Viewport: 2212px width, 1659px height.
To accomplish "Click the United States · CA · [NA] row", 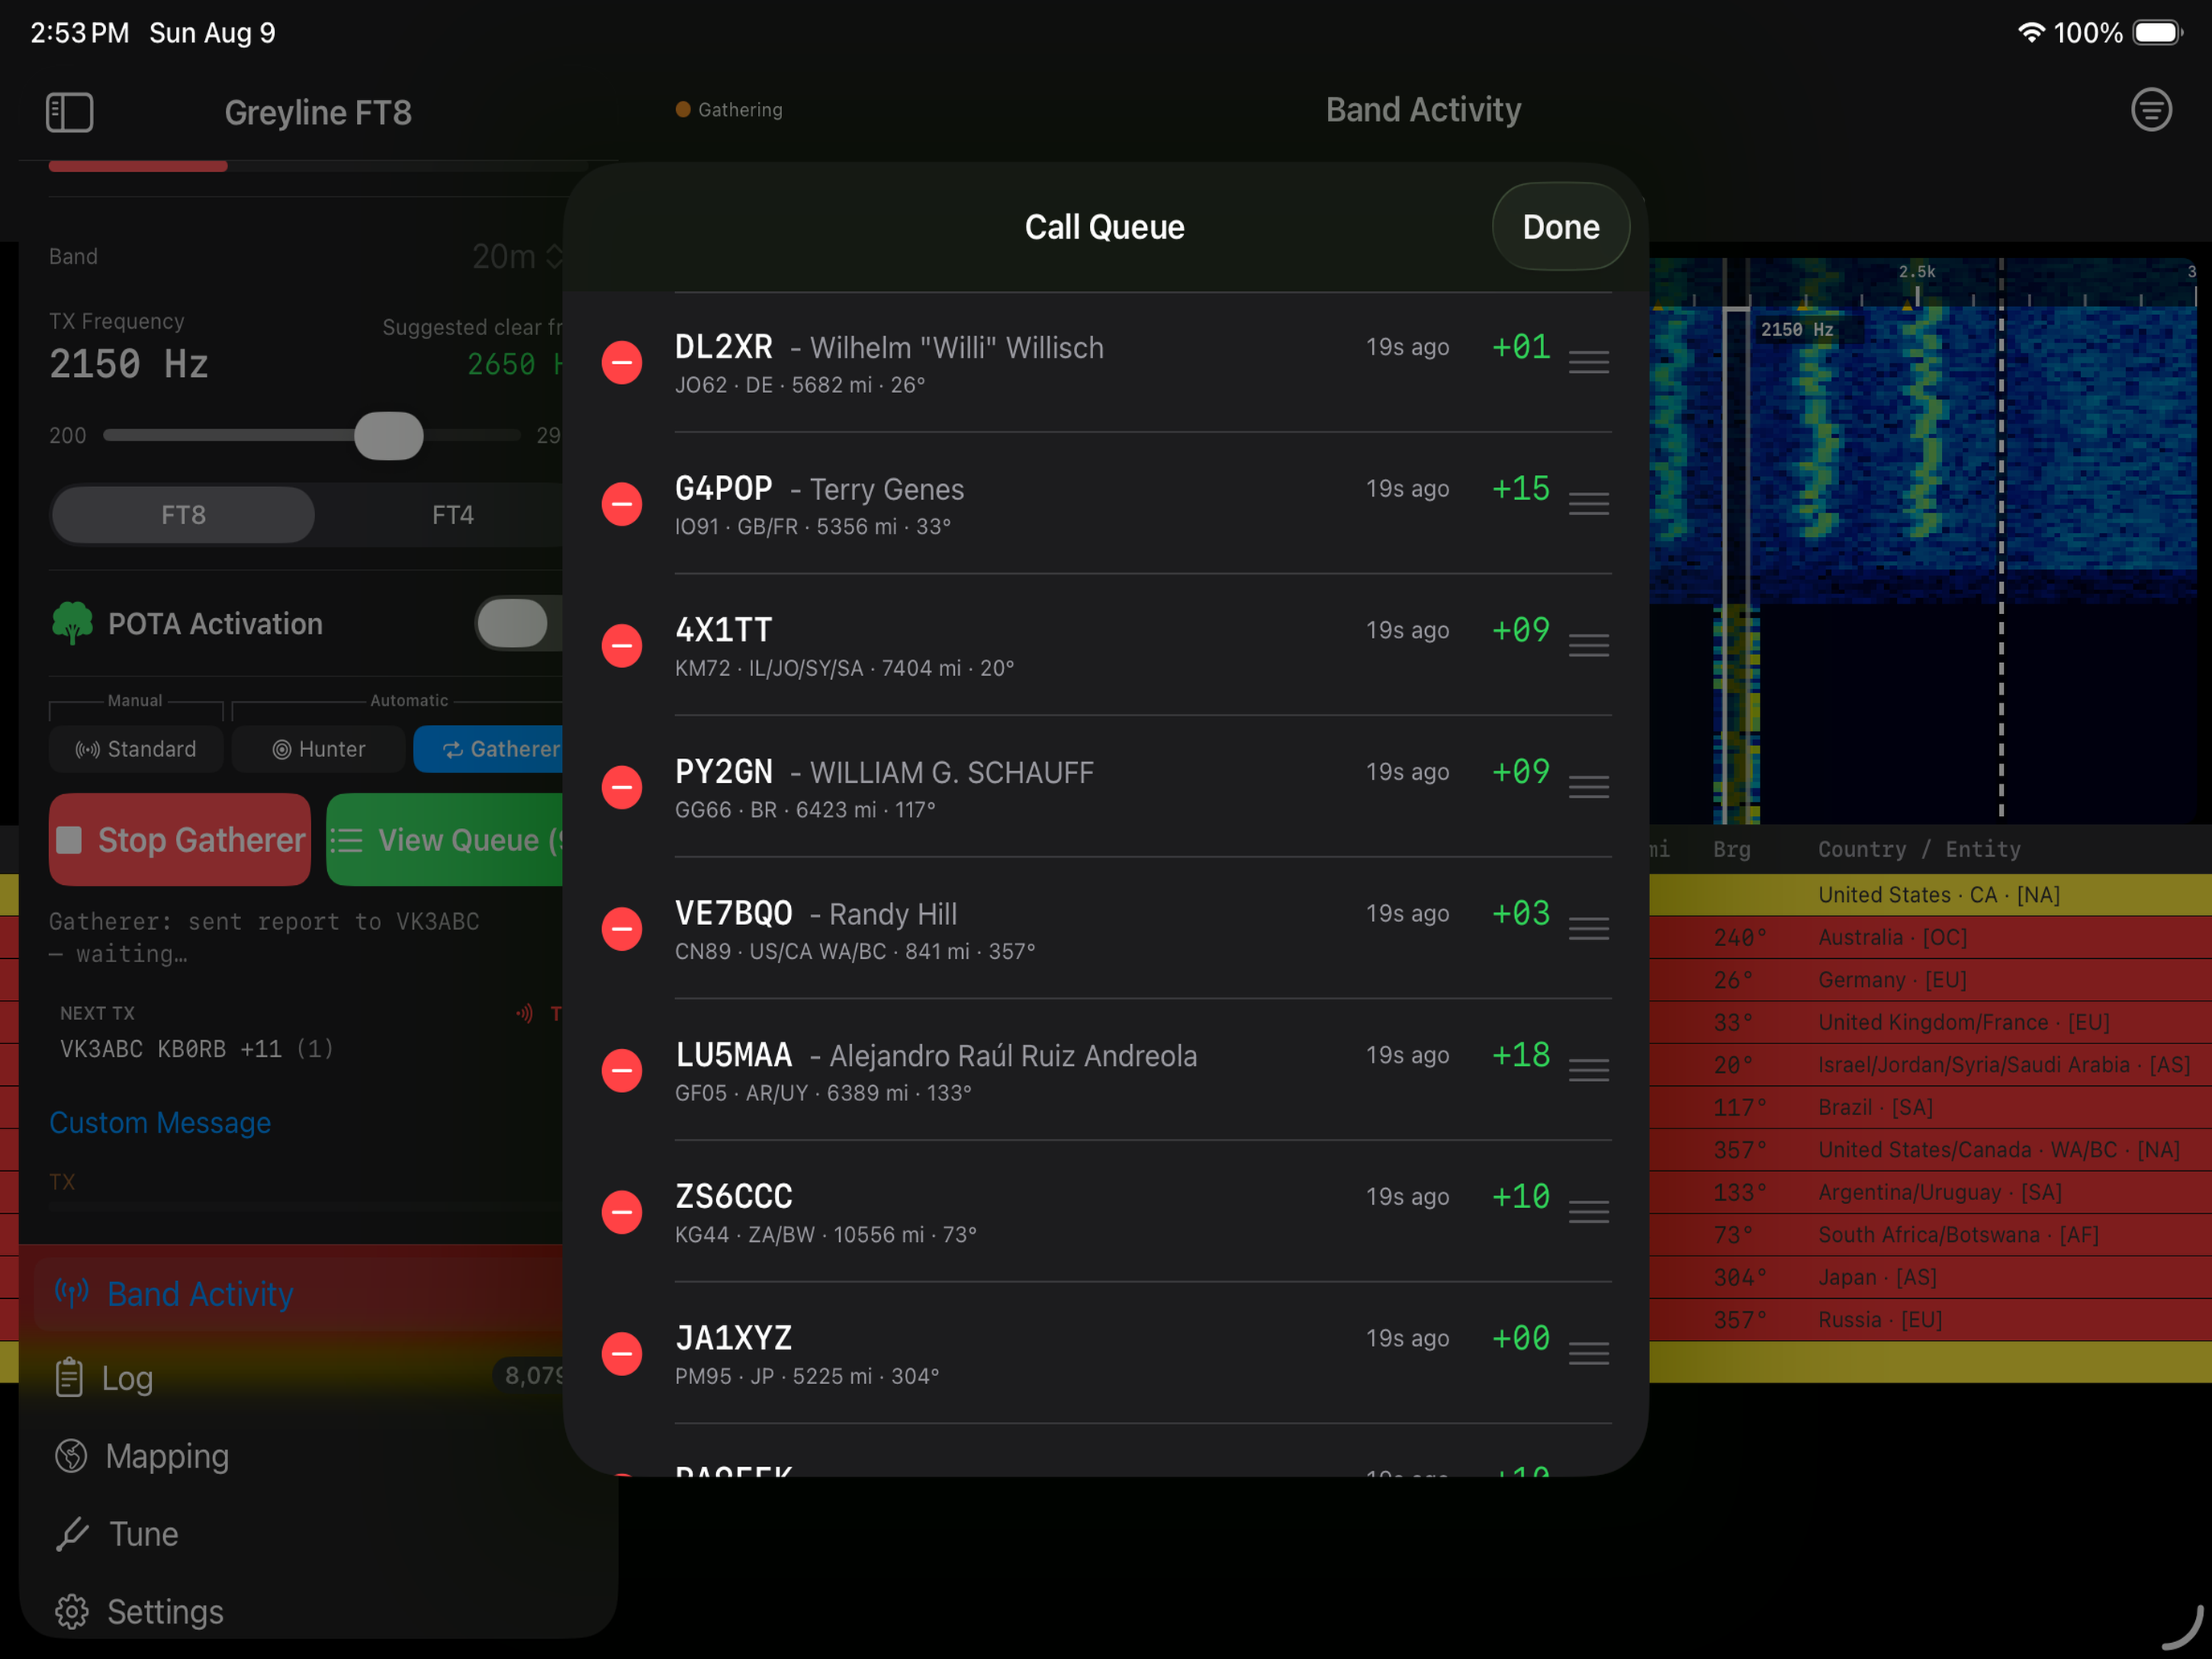I will click(1930, 895).
